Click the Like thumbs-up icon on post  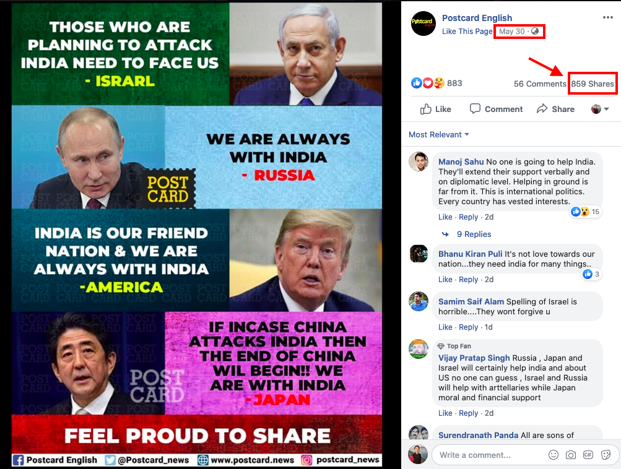[x=426, y=109]
